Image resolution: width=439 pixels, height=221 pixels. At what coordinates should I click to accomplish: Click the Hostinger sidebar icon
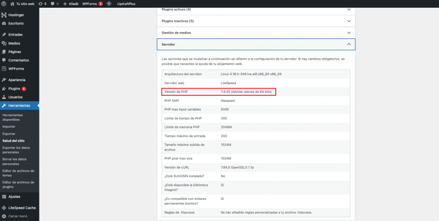click(x=4, y=15)
